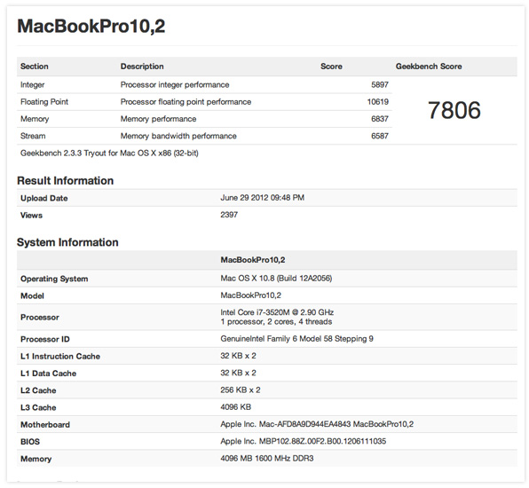529x488 pixels.
Task: Click the L2 Cache value 256 KB x 2
Action: coord(241,390)
